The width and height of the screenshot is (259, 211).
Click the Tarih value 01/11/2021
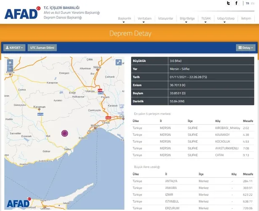pos(188,77)
